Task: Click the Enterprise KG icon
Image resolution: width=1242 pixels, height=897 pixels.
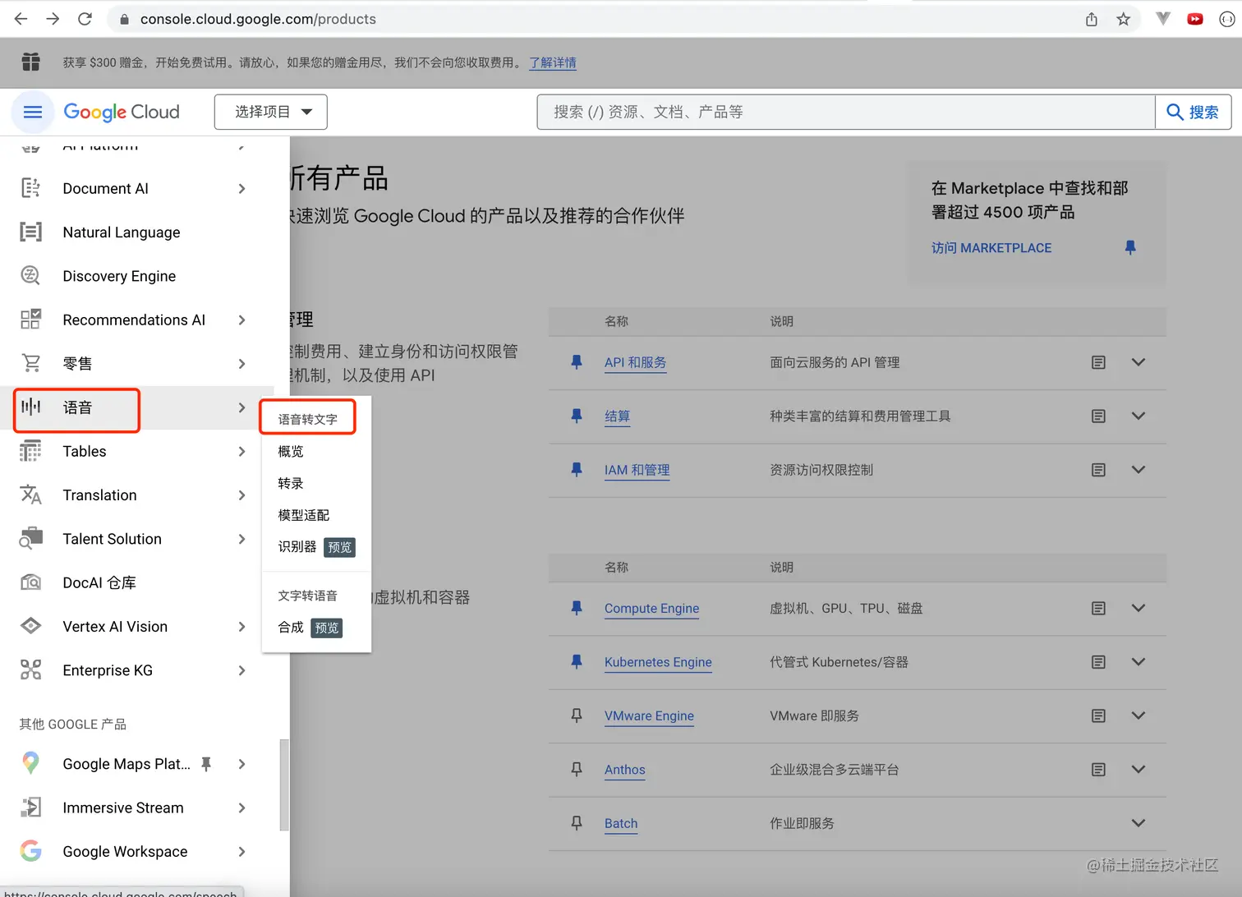Action: (x=30, y=669)
